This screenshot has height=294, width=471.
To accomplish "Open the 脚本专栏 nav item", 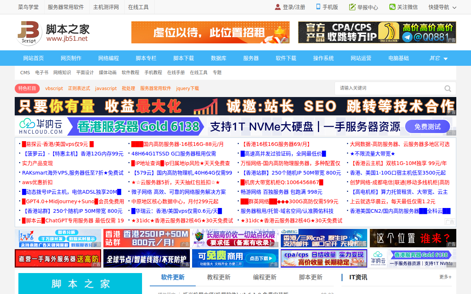I will [146, 58].
